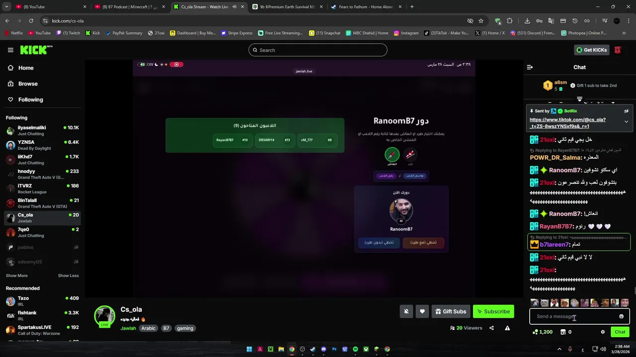Open chat settings gear

(x=603, y=332)
